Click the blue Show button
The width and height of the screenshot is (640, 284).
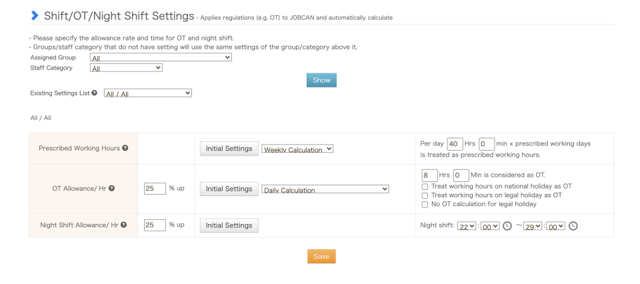(321, 80)
